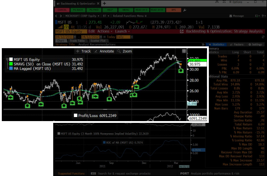This screenshot has height=176, width=267.
Task: Go back with the left arrow icon
Action: 56,16
